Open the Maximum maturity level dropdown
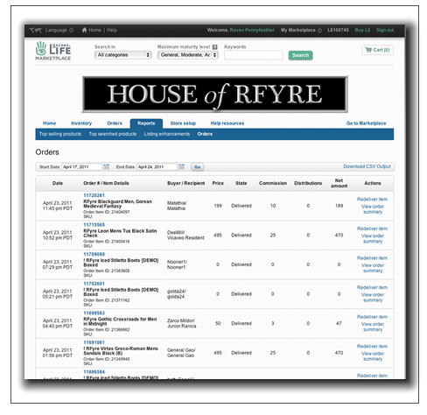 [x=188, y=55]
